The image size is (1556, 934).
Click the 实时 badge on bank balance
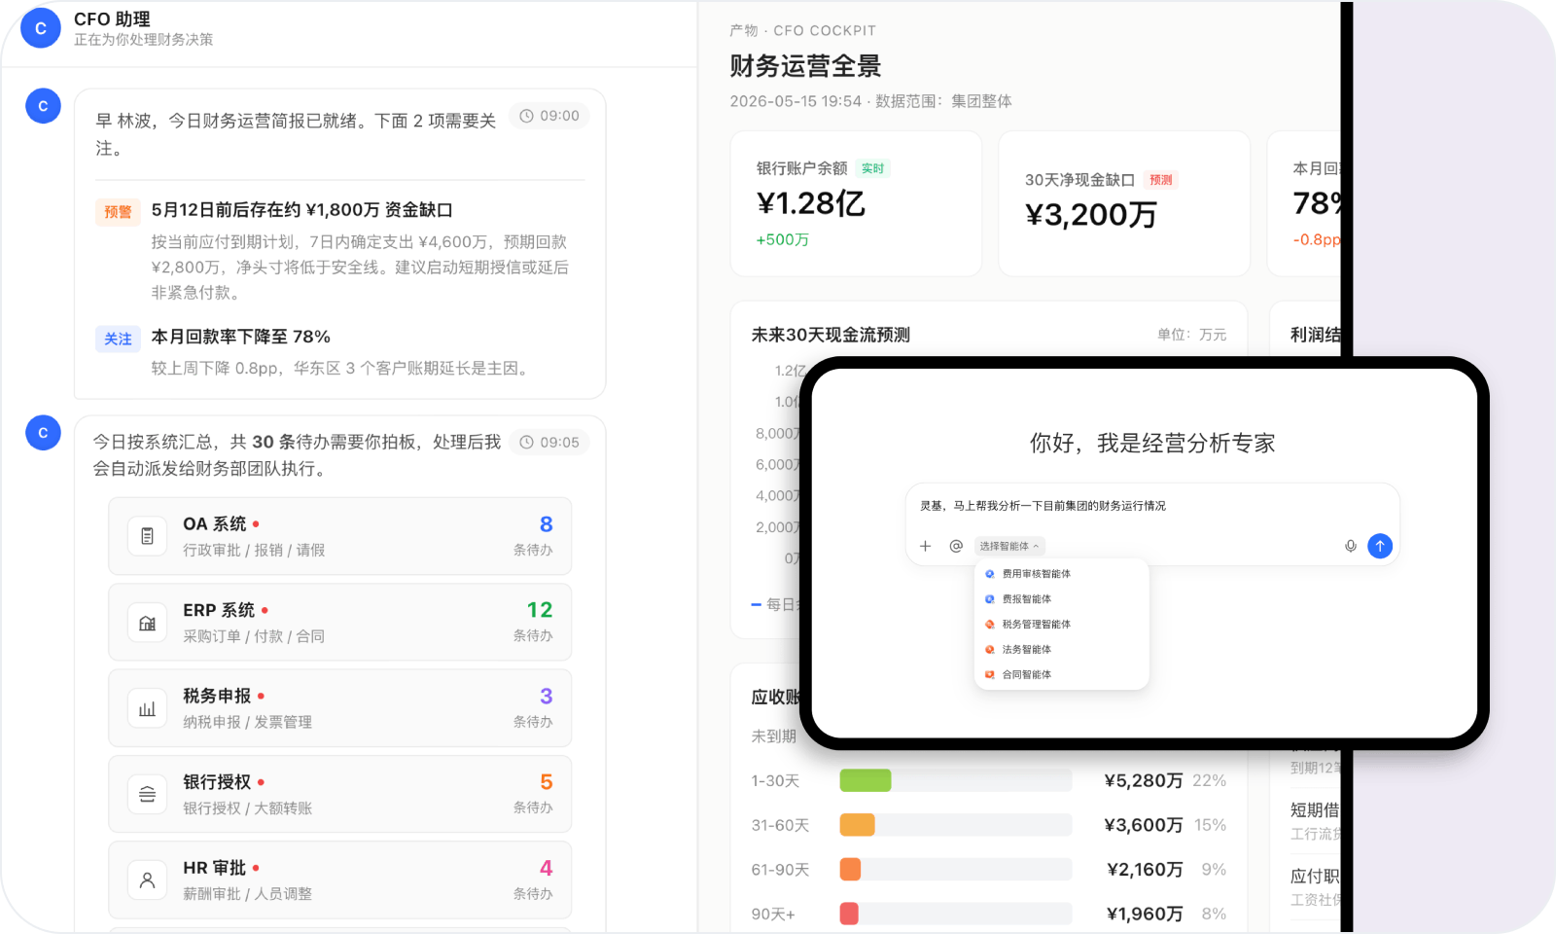873,168
